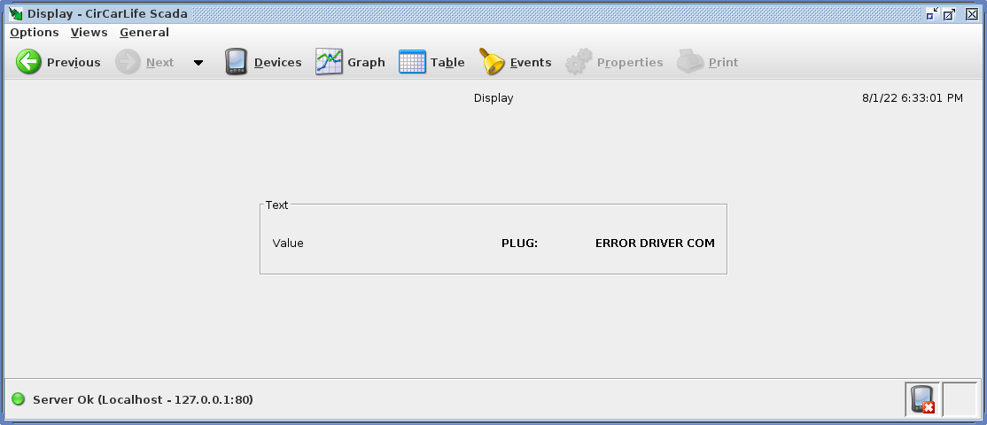Click the green Previous arrow icon
The height and width of the screenshot is (425, 987).
(29, 62)
